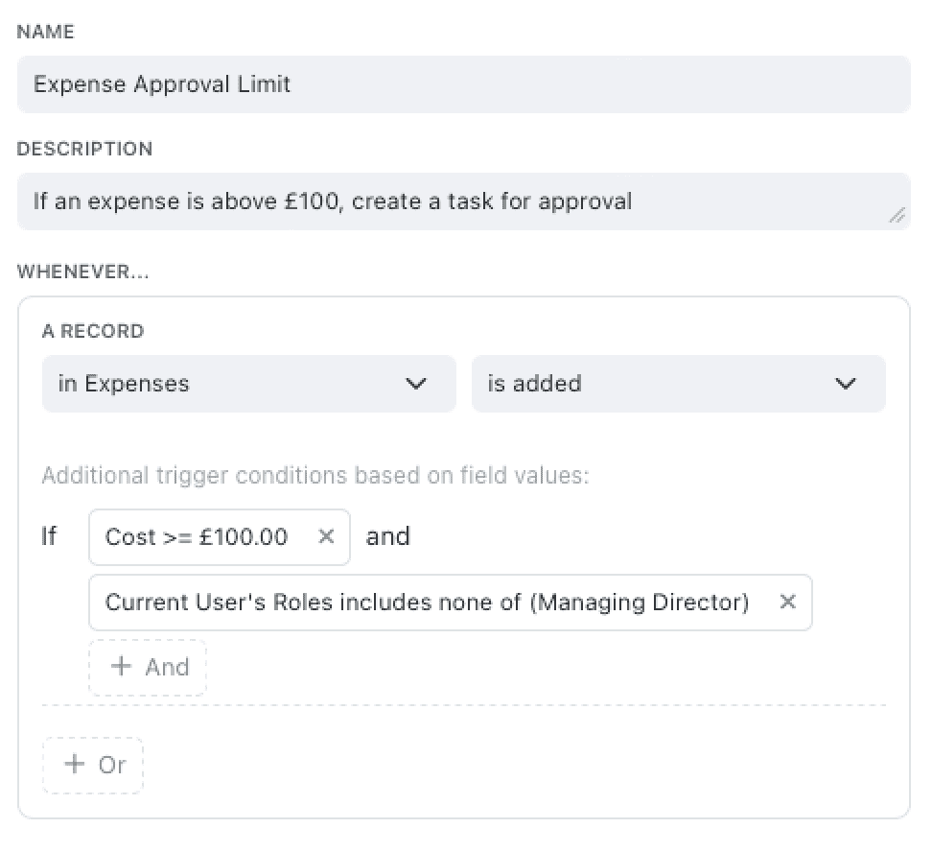Remove the Cost >= £100.00 condition
Image resolution: width=932 pixels, height=852 pixels.
(x=326, y=536)
